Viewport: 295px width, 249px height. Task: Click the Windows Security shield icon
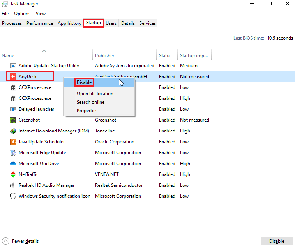click(x=13, y=196)
